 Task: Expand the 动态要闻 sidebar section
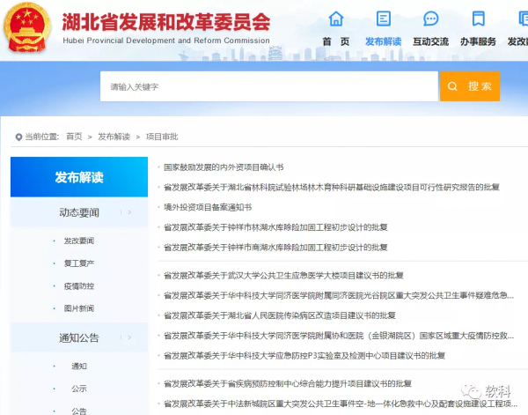79,212
